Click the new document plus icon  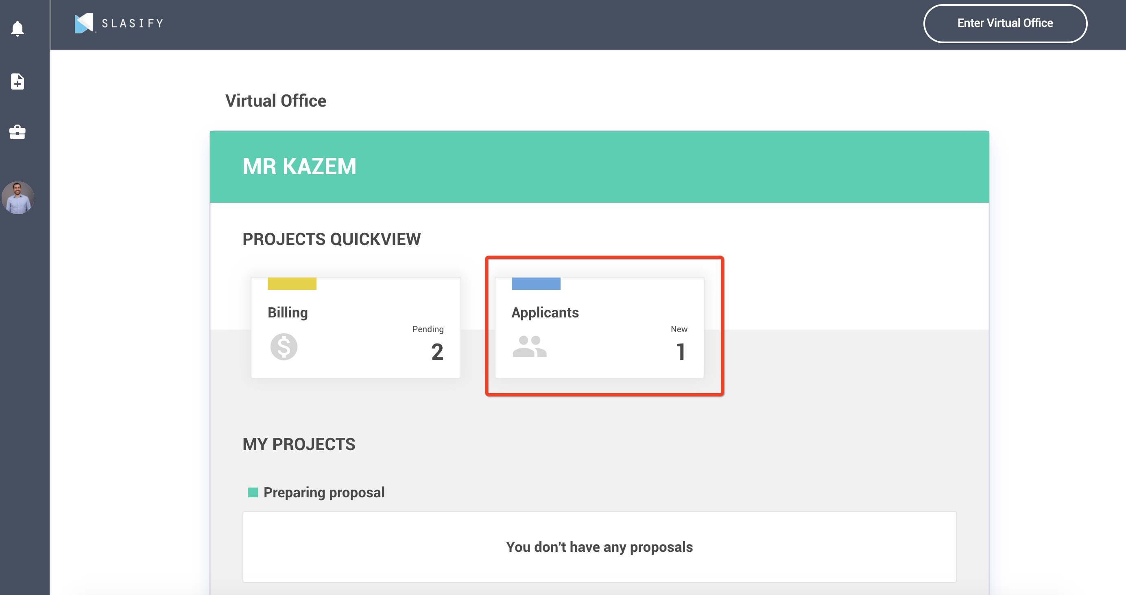pyautogui.click(x=17, y=82)
